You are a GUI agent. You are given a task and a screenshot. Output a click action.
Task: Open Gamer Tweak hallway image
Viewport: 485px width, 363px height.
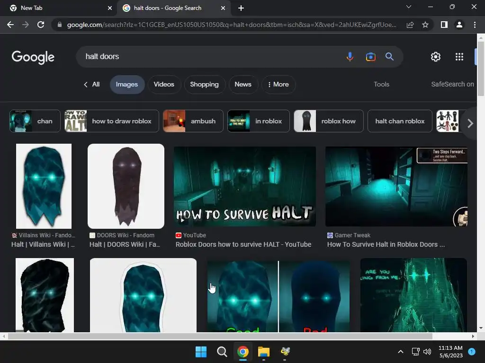click(x=396, y=186)
